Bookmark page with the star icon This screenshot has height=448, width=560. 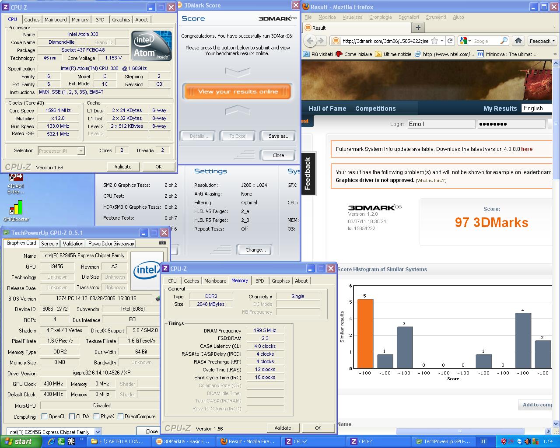(434, 41)
